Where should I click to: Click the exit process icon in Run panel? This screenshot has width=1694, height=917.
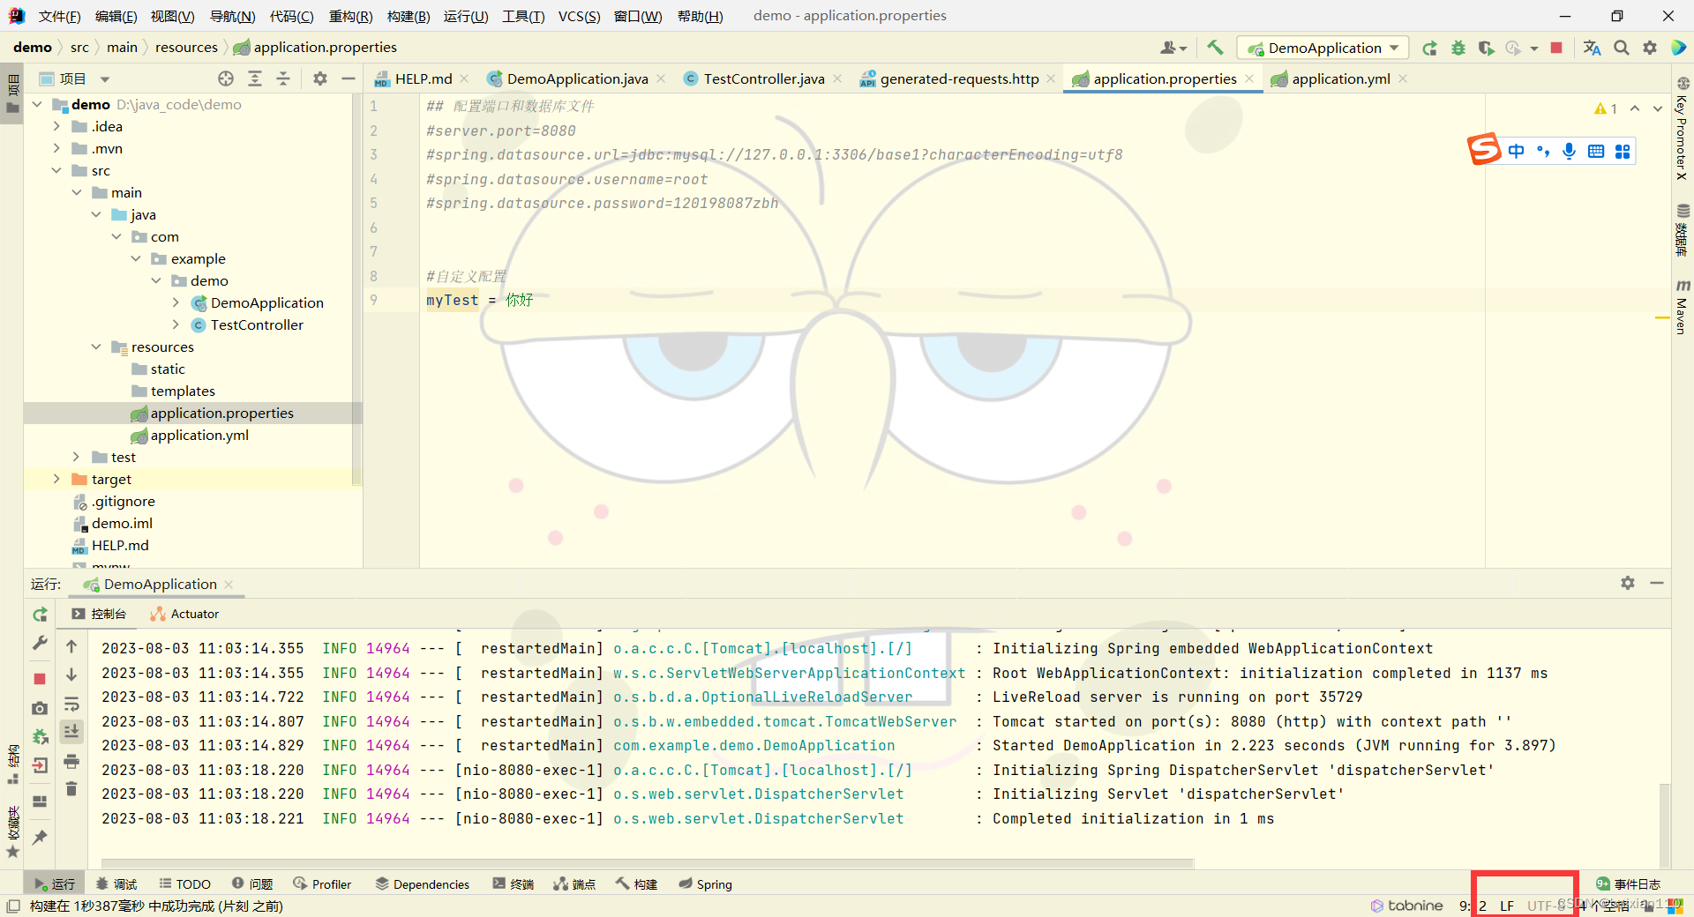(x=40, y=765)
